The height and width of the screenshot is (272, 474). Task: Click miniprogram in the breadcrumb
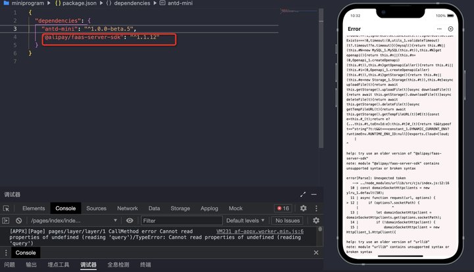coord(28,3)
